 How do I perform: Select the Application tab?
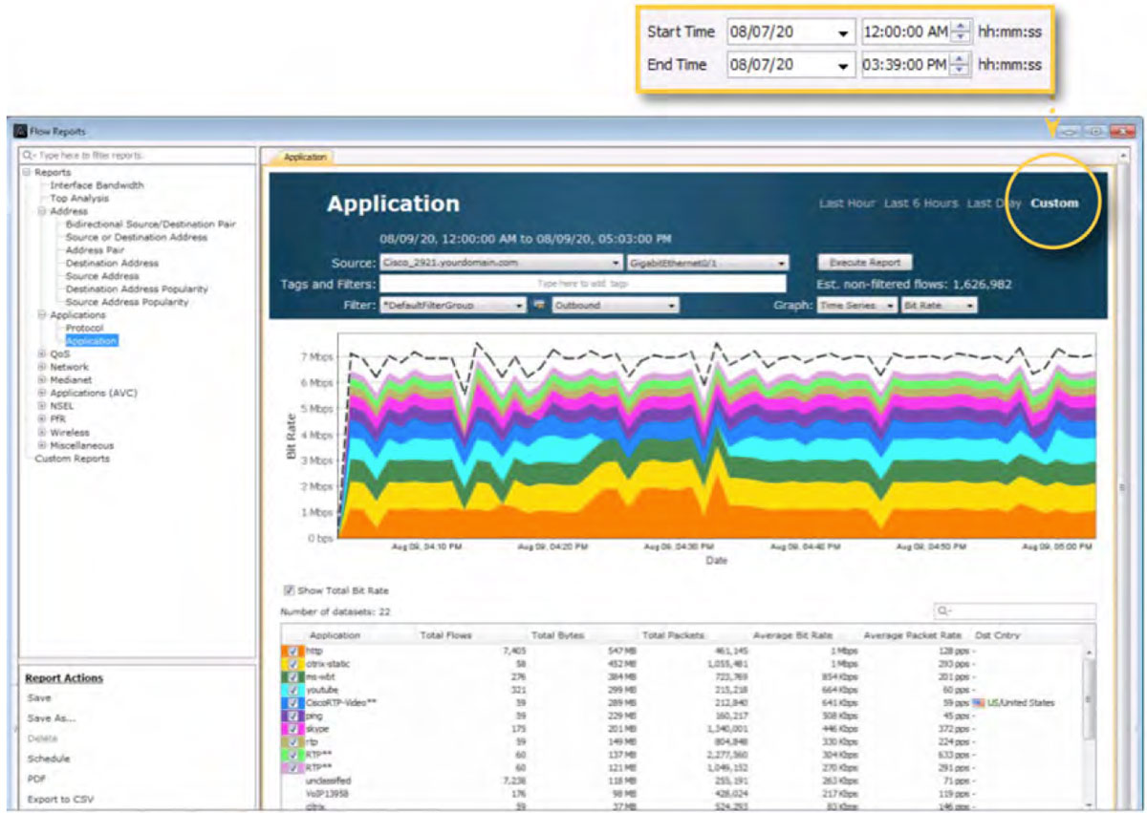tap(305, 157)
